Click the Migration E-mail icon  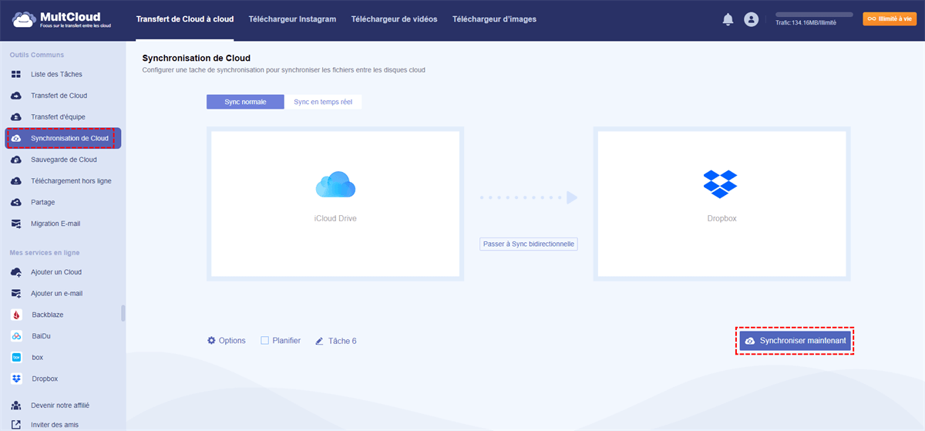point(16,224)
